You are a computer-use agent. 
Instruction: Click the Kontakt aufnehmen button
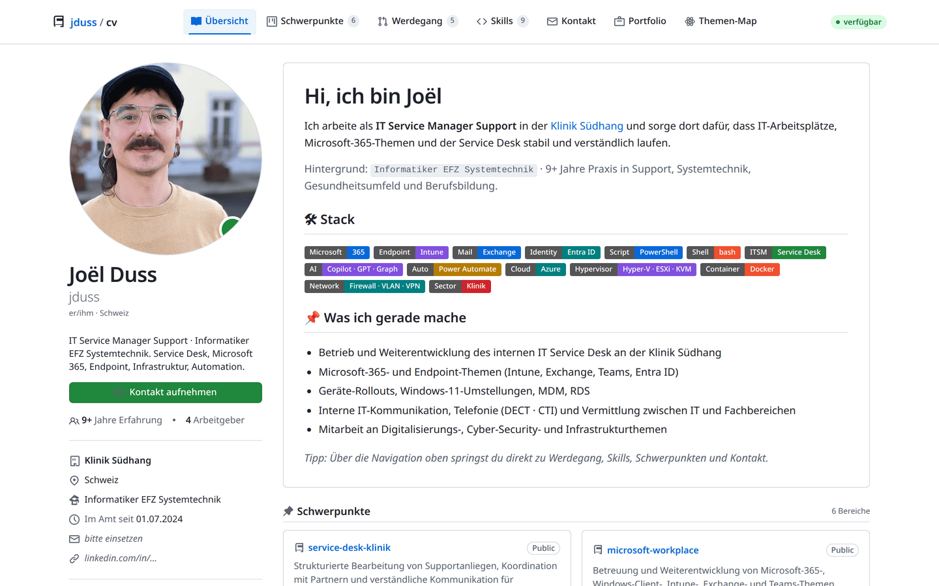[x=166, y=392]
